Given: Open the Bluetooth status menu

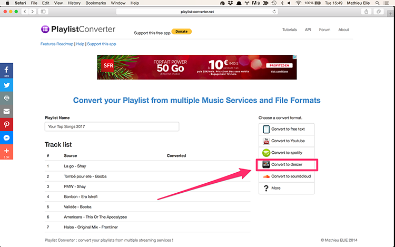Looking at the screenshot, I should [282, 3].
